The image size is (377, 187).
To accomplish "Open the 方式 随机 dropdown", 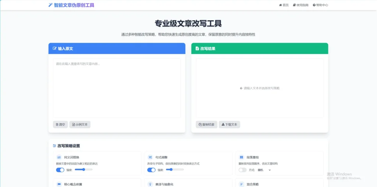I will point(264,170).
